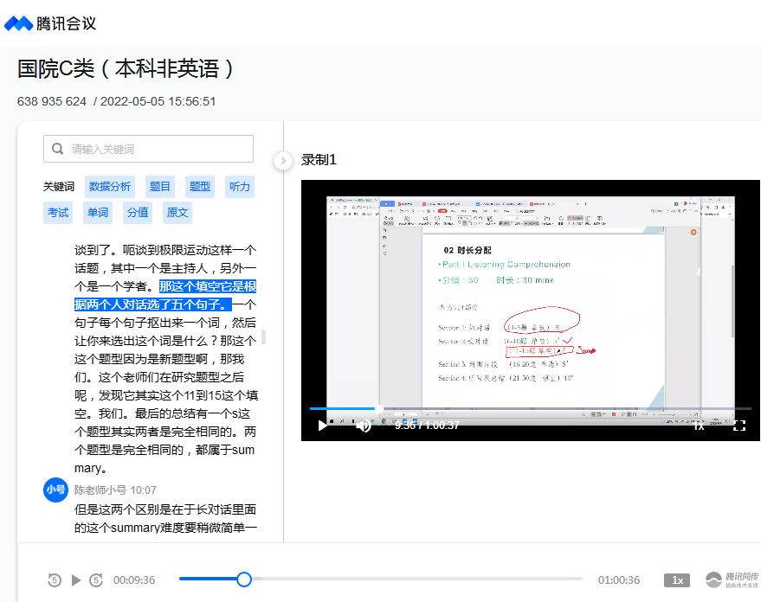Select the 数据分析 keyword tag

(x=110, y=186)
